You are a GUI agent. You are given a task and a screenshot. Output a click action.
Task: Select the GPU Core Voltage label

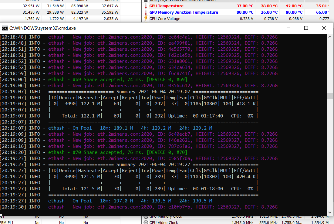(x=165, y=19)
